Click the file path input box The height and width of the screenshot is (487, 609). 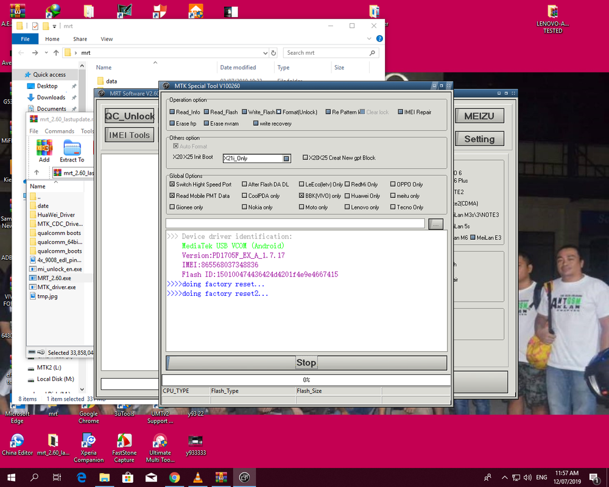pos(295,223)
